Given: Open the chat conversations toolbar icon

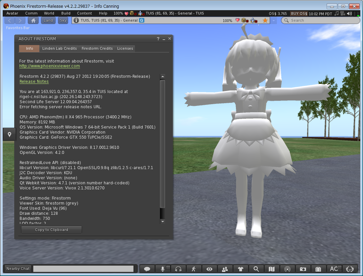Looking at the screenshot, I should pos(147,269).
